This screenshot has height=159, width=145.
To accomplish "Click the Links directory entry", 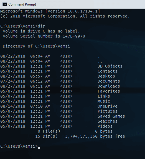I will (x=104, y=96).
